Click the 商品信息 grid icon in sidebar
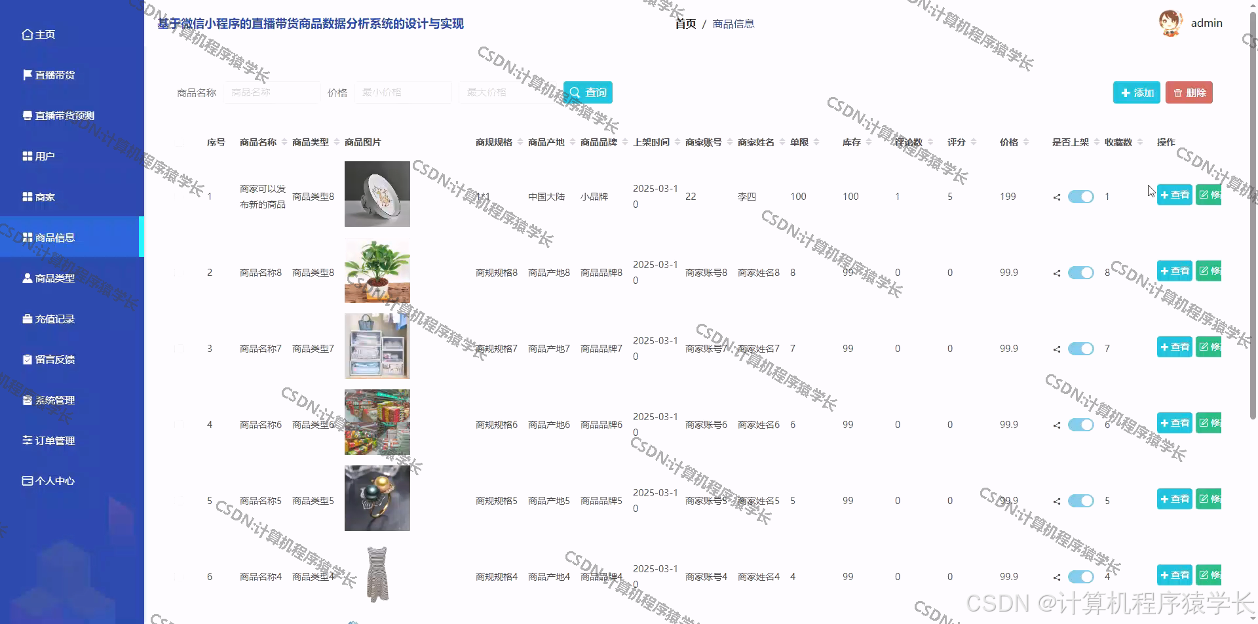This screenshot has height=624, width=1258. tap(28, 237)
